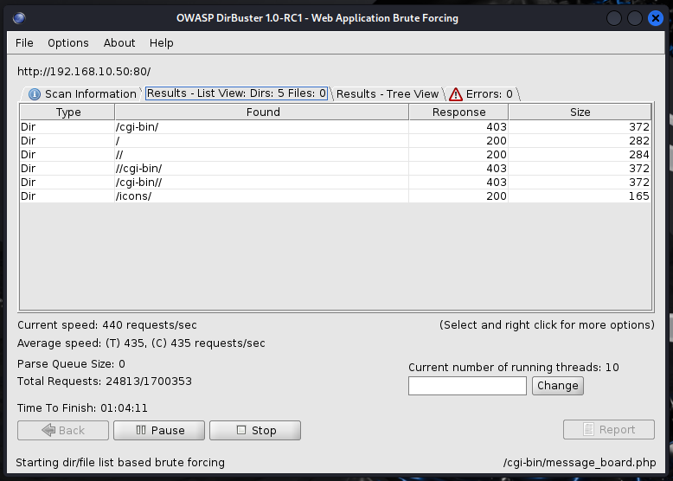Image resolution: width=673 pixels, height=481 pixels.
Task: Click size value 165 in /icons/ row
Action: coord(639,196)
